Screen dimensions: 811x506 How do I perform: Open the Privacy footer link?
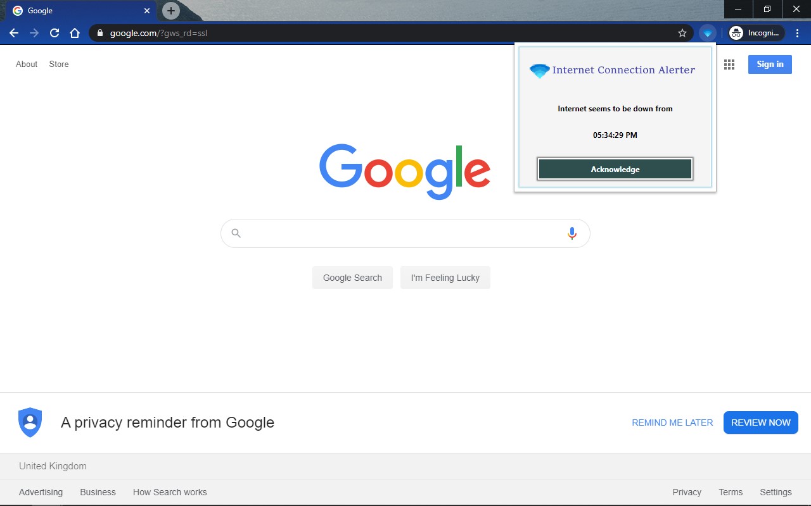click(687, 492)
